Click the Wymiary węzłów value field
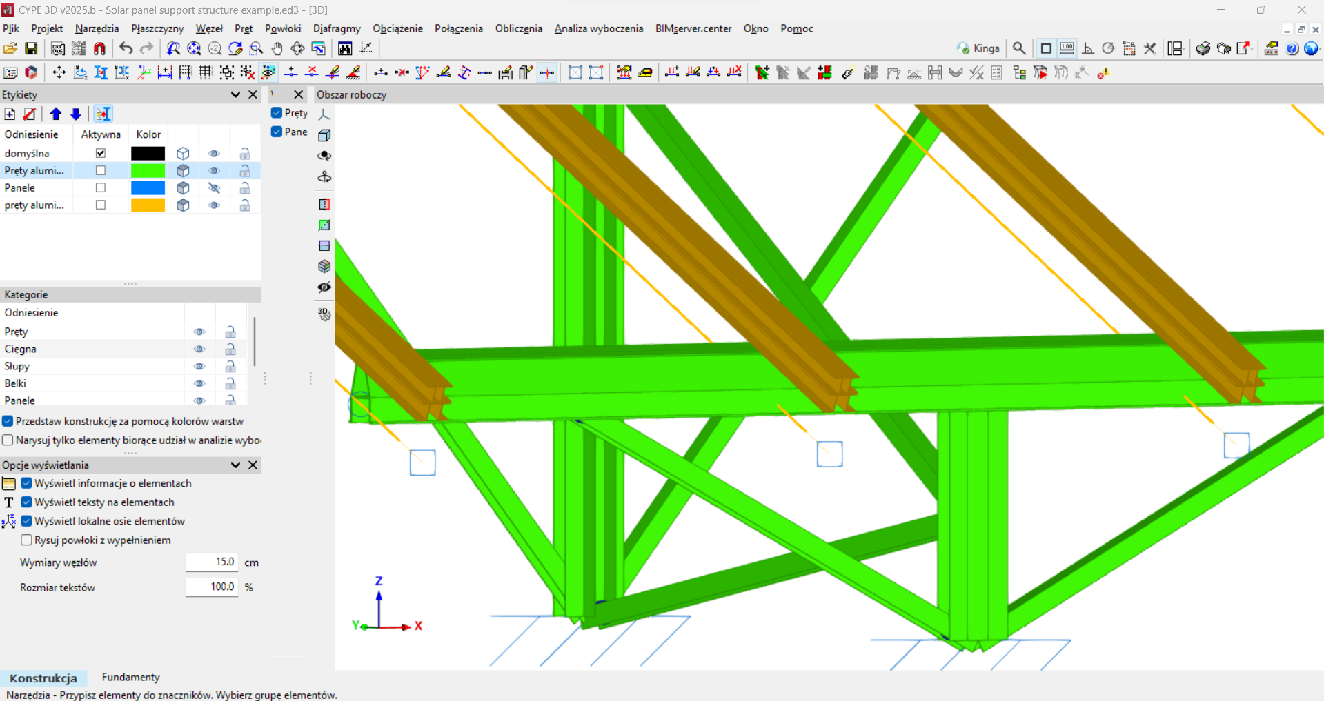 tap(212, 562)
